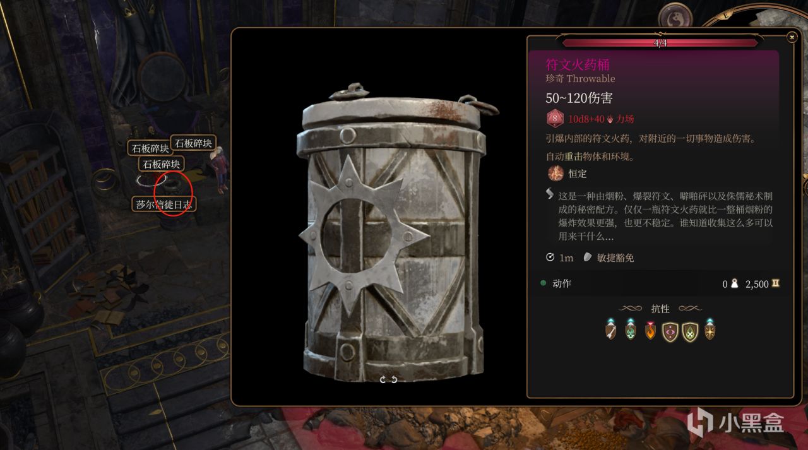Click the 恒定 condition icon

pos(555,173)
